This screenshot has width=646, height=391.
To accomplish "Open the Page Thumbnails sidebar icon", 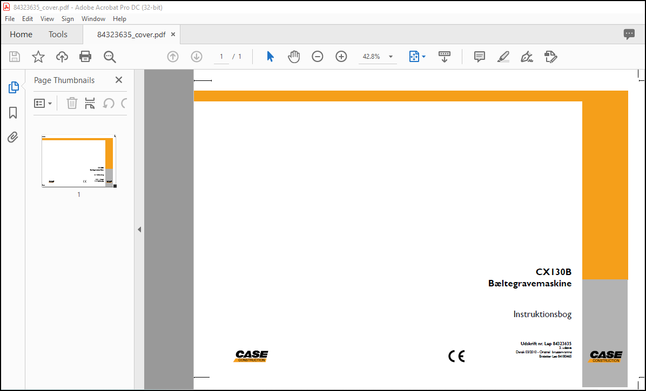I will [13, 87].
